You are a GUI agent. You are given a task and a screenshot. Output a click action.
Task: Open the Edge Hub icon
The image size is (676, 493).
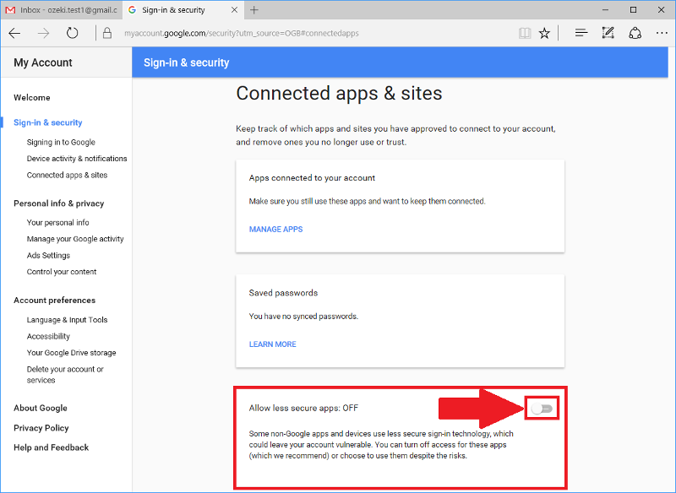coord(581,33)
